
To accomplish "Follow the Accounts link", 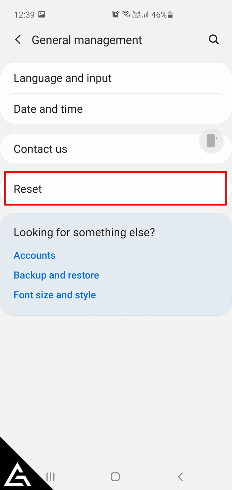I will (34, 255).
